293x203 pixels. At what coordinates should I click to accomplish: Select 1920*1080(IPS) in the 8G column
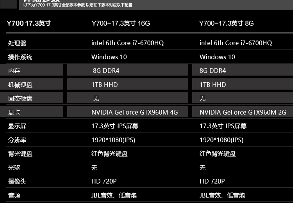[222, 140]
